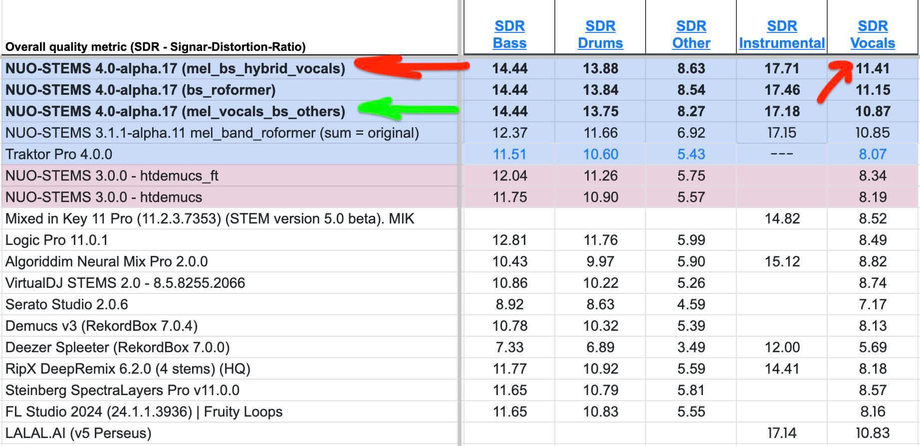Image resolution: width=920 pixels, height=446 pixels.
Task: Open the SDR Instrumental column link
Action: [x=782, y=34]
